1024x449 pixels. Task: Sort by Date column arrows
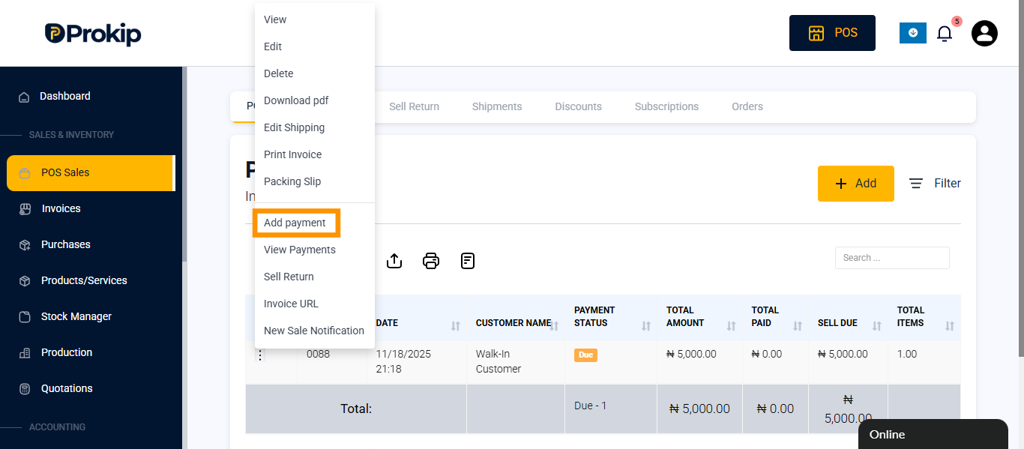(x=455, y=326)
